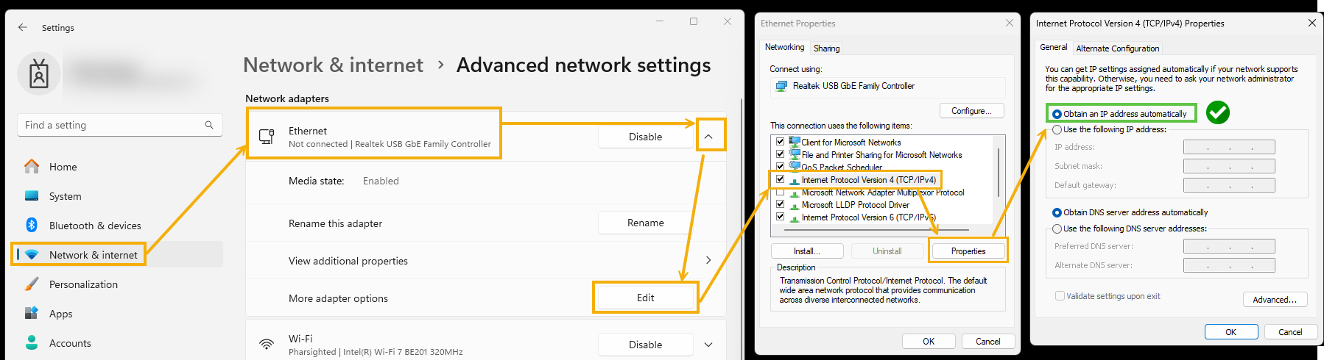Screen dimensions: 1324x360
Task: Select Microsoft LLDP Protocol Driver item
Action: (x=855, y=205)
